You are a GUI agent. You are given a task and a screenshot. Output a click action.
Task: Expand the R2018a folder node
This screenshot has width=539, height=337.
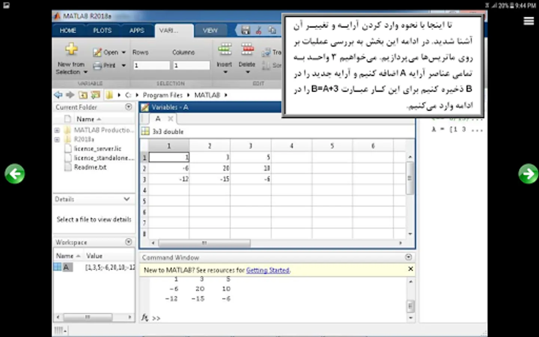tap(57, 140)
